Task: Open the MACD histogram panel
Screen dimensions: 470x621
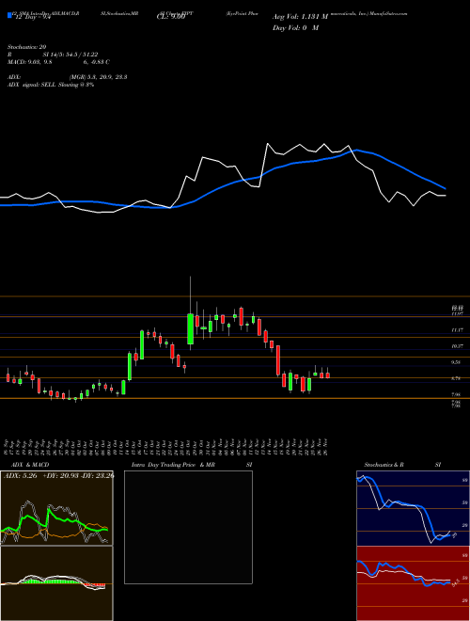Action: point(56,583)
